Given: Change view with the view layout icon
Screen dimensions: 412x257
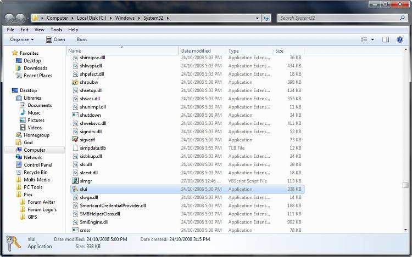Looking at the screenshot, I should pos(364,39).
